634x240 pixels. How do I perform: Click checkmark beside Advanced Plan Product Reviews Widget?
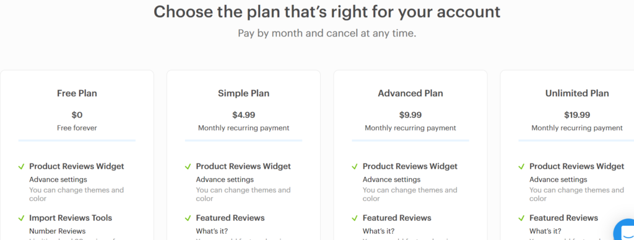(355, 167)
